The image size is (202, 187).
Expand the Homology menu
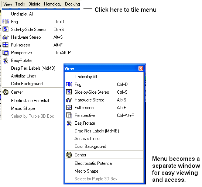pyautogui.click(x=53, y=4)
